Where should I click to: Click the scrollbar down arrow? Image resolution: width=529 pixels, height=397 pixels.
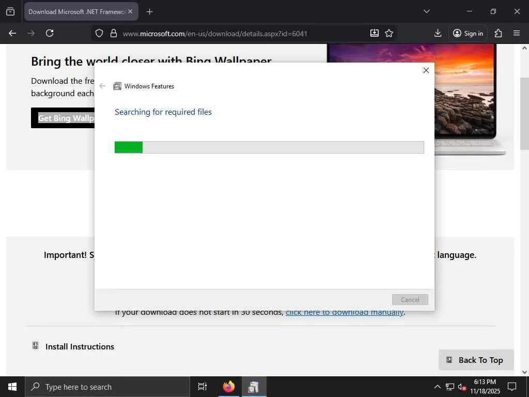click(524, 372)
